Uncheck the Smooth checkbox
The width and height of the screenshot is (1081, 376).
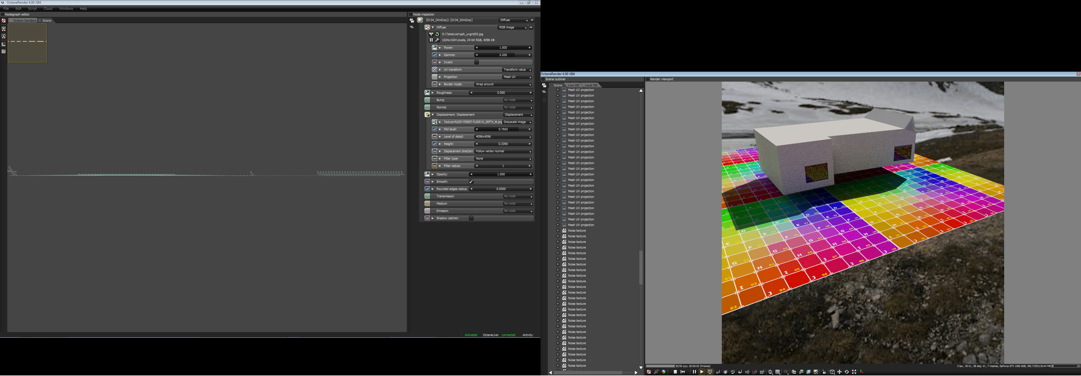[x=471, y=182]
